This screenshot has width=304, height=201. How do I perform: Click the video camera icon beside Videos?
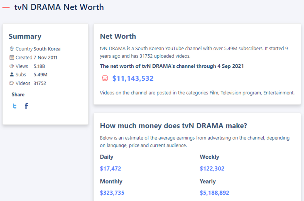click(12, 83)
